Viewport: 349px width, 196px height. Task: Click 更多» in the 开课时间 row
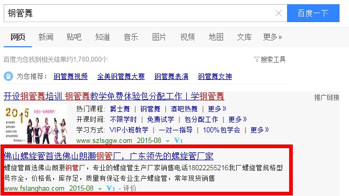pyautogui.click(x=238, y=119)
